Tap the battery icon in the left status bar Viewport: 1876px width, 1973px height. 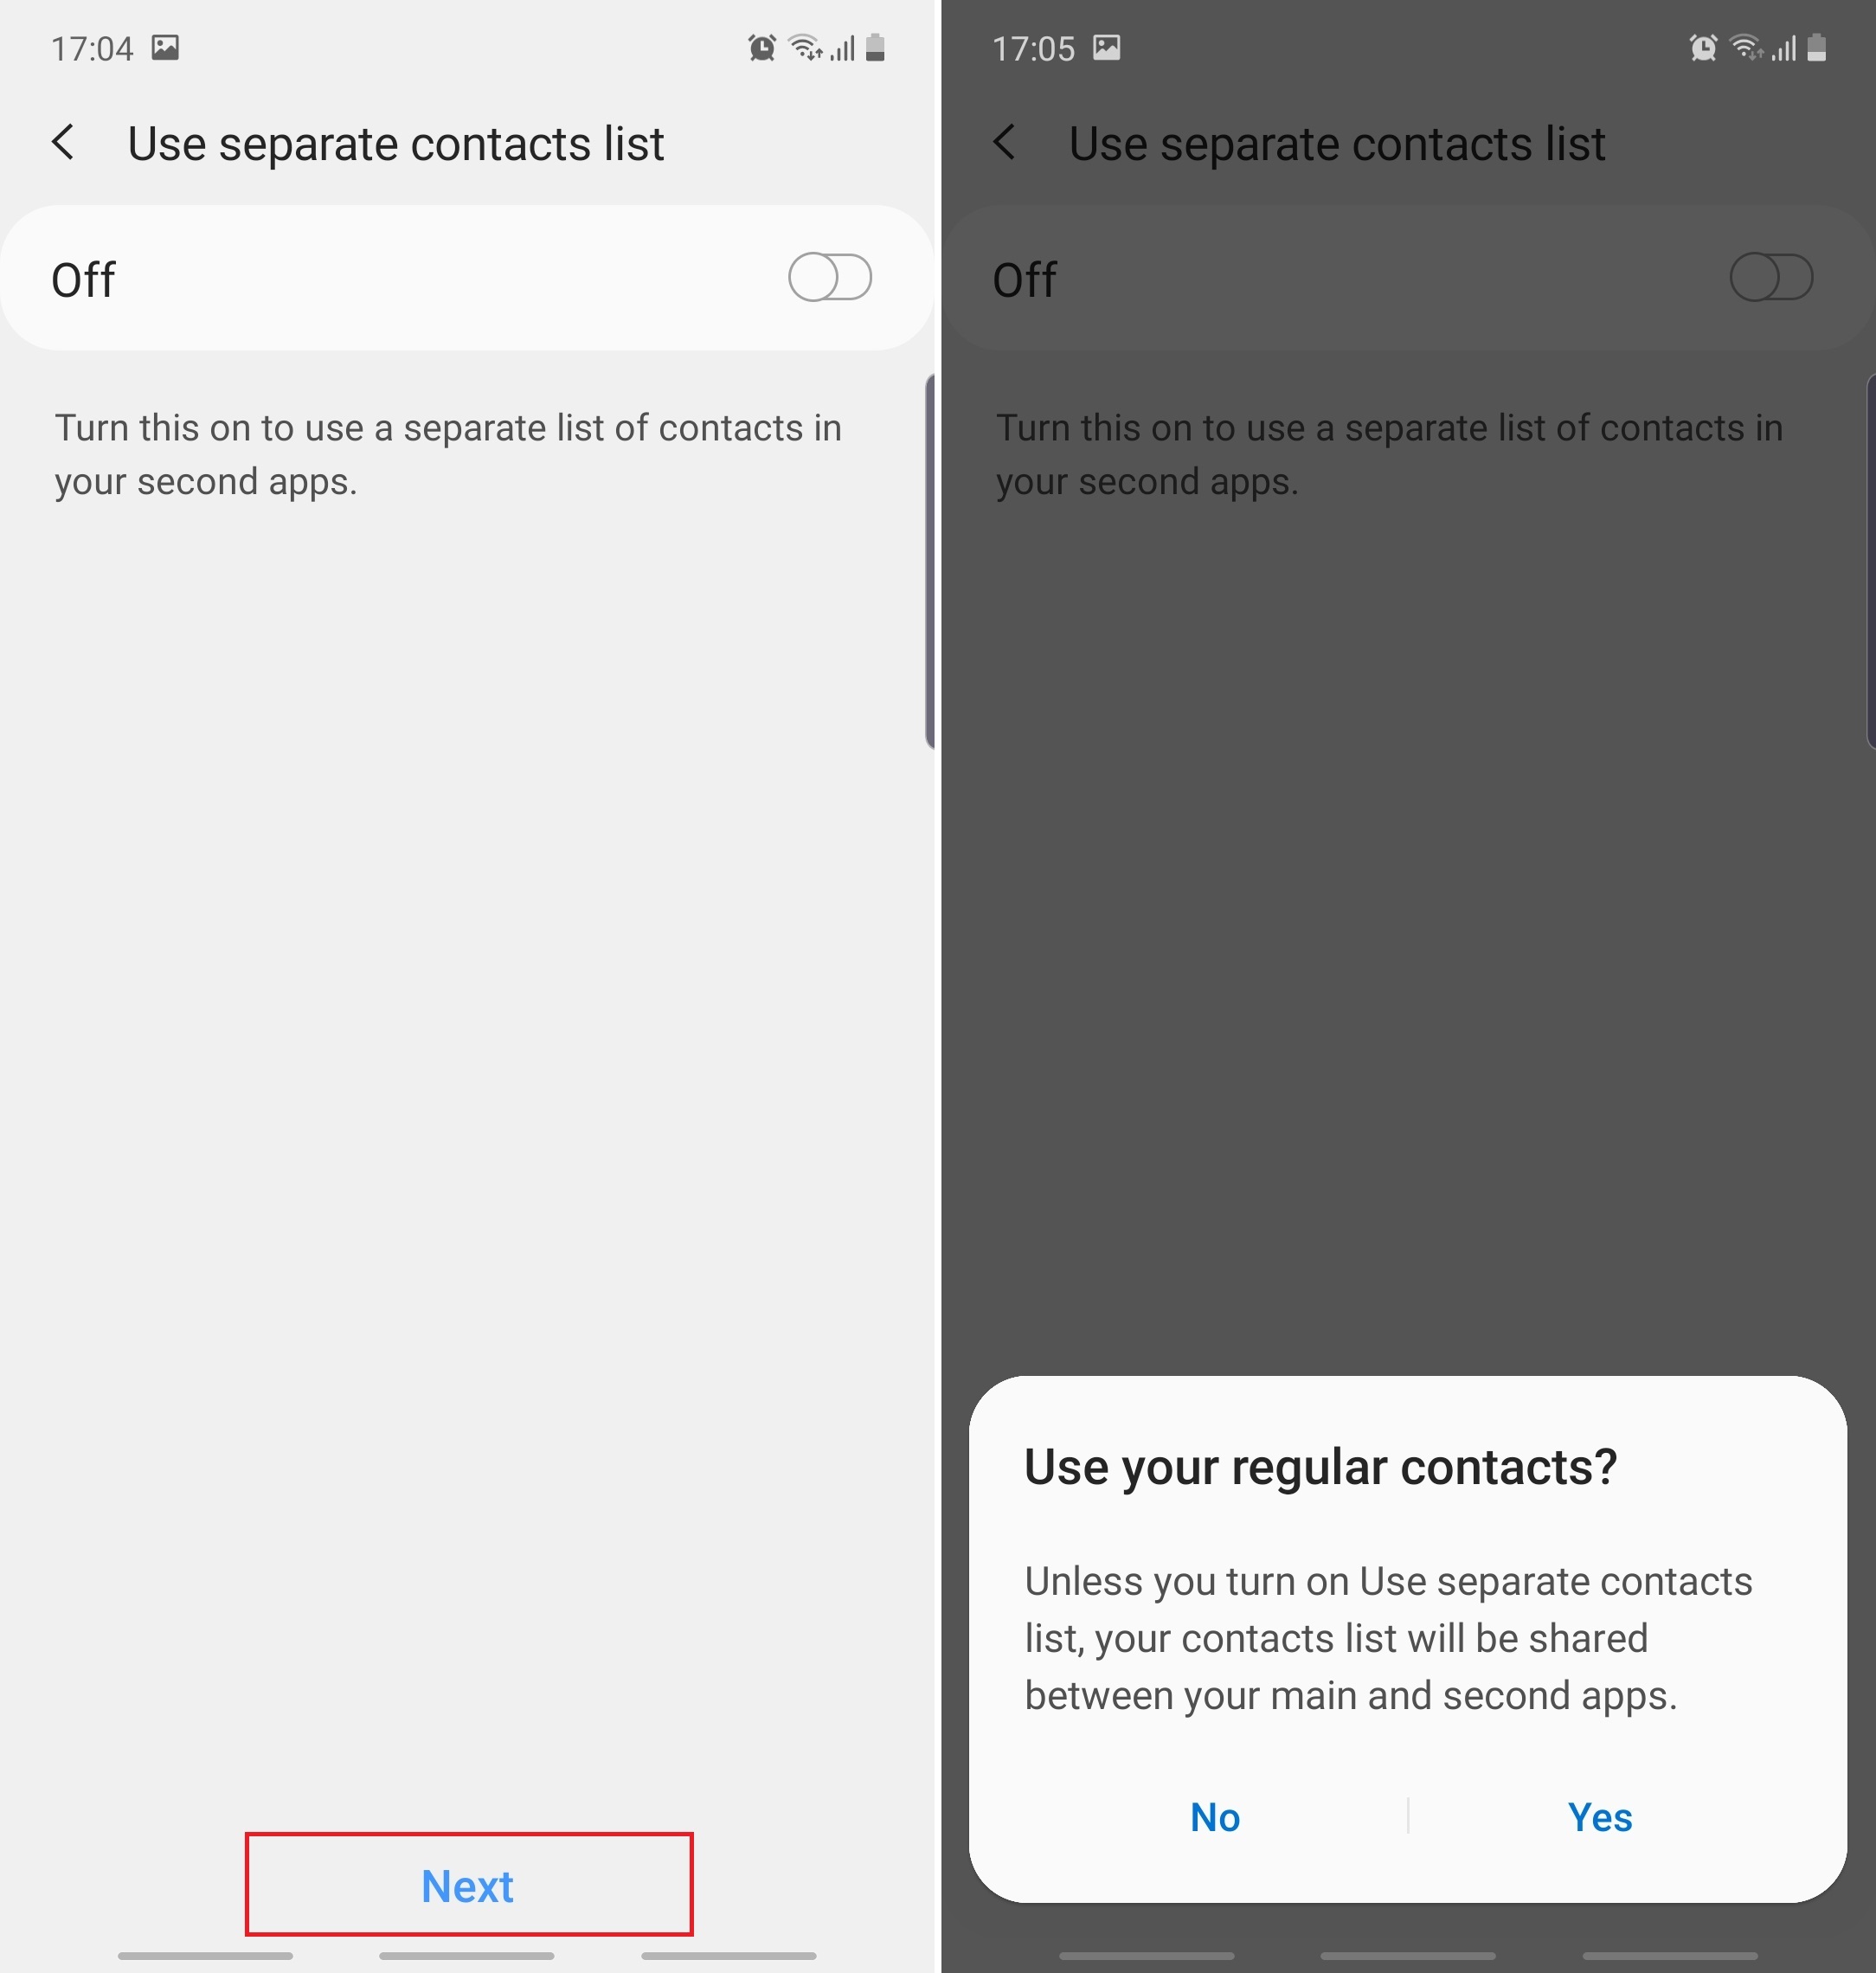tap(875, 47)
